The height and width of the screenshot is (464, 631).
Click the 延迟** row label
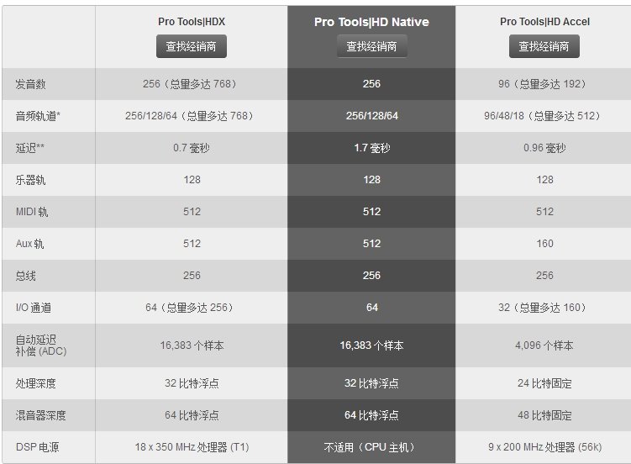[x=29, y=148]
